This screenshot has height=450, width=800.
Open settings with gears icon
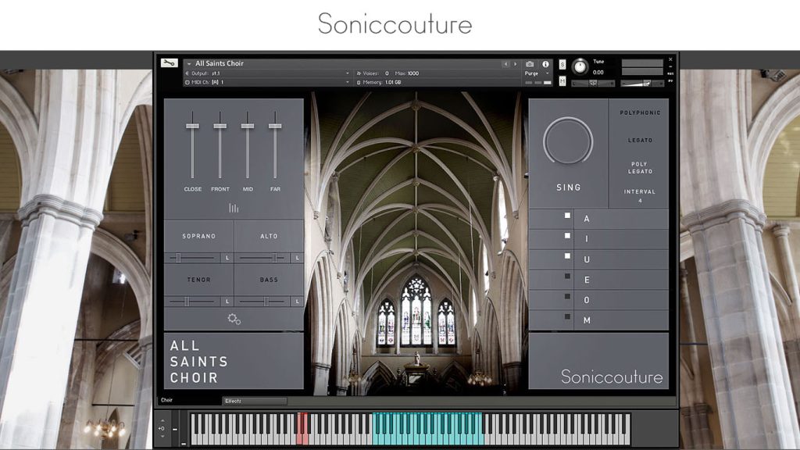click(x=234, y=320)
